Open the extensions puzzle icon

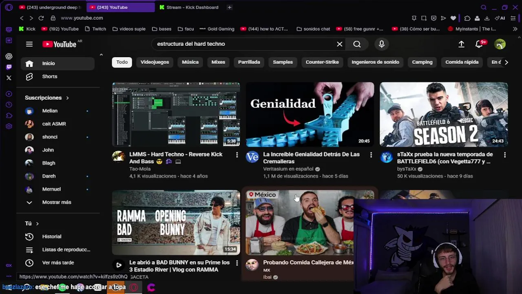467,18
